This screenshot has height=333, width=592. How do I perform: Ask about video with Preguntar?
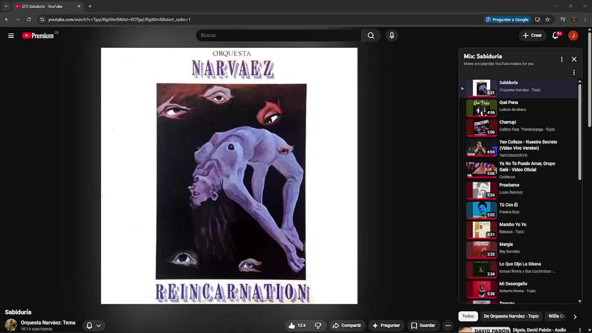(386, 326)
